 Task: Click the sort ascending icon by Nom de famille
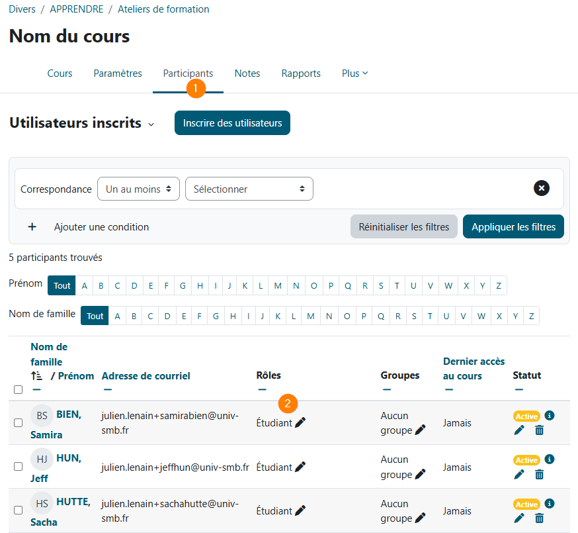tap(36, 376)
